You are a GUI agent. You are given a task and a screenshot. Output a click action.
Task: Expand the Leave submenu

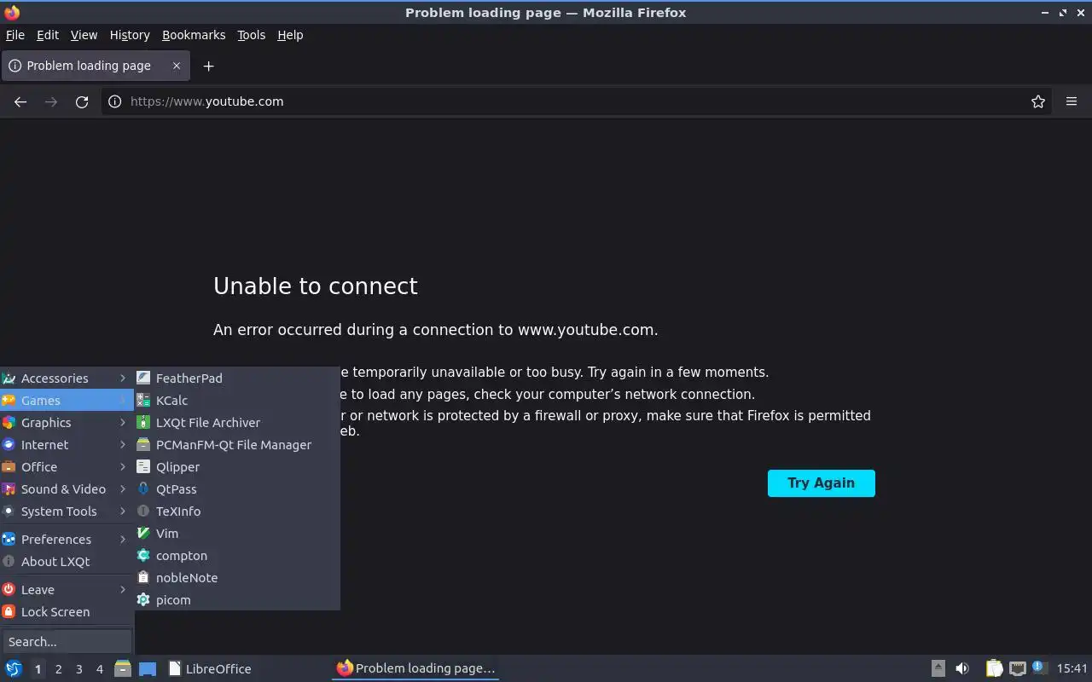point(67,589)
